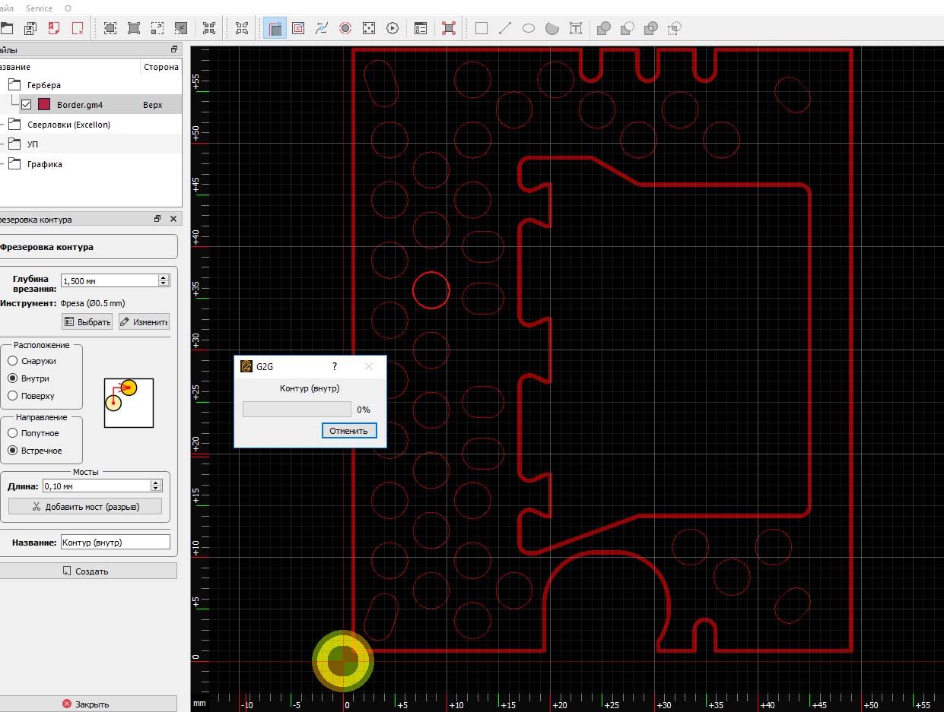Select the ellipse drawing tool
The width and height of the screenshot is (944, 712).
529,28
